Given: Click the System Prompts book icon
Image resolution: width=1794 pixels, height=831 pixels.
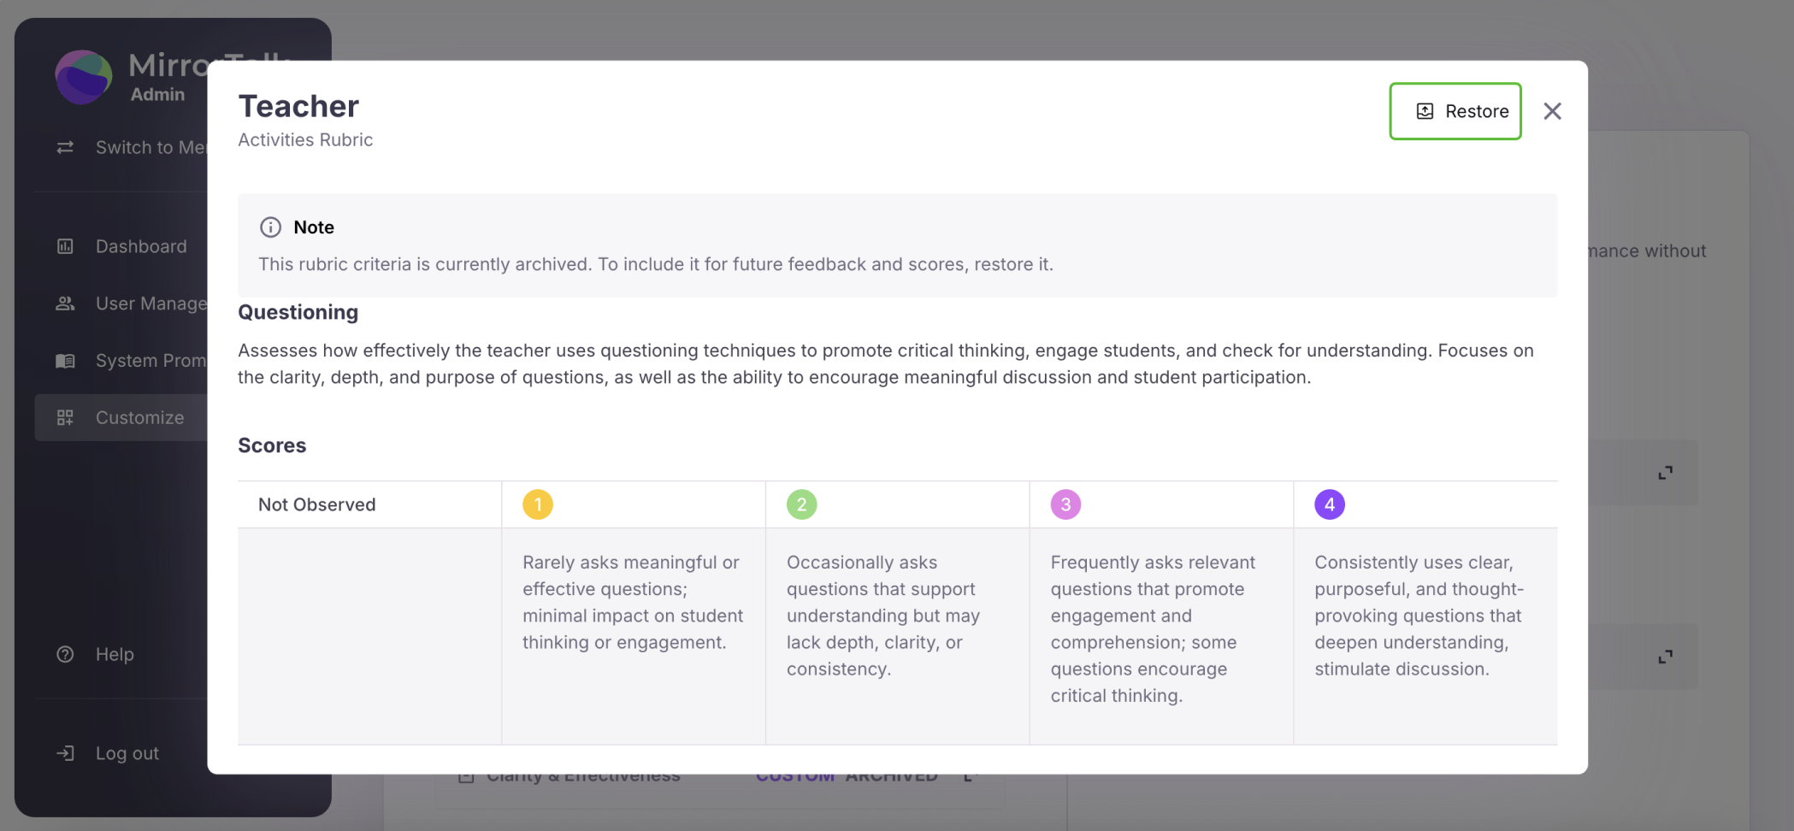Looking at the screenshot, I should (65, 361).
